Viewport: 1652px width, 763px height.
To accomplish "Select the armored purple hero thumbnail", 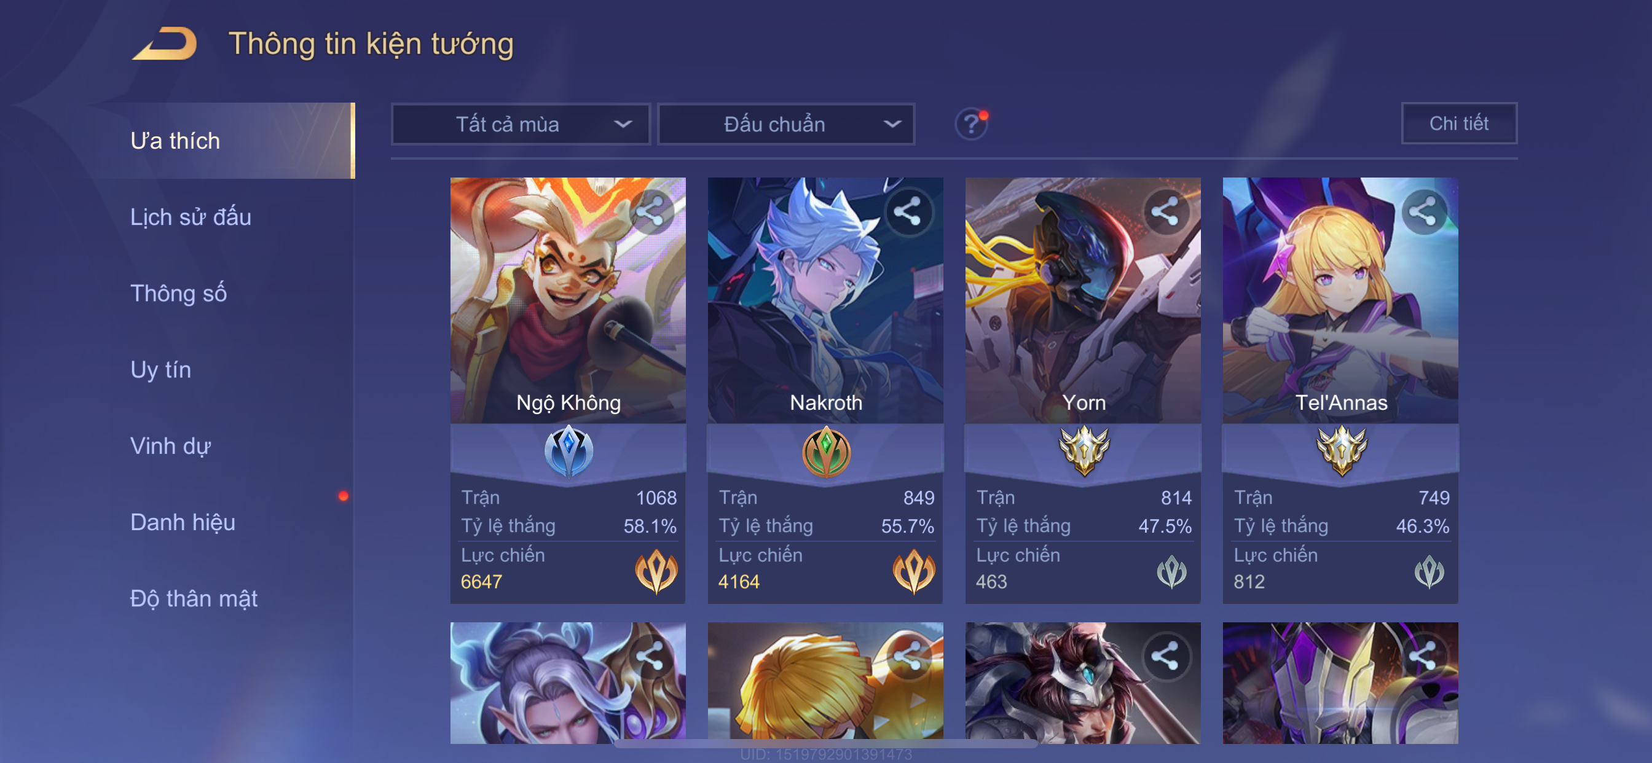I will click(1340, 683).
